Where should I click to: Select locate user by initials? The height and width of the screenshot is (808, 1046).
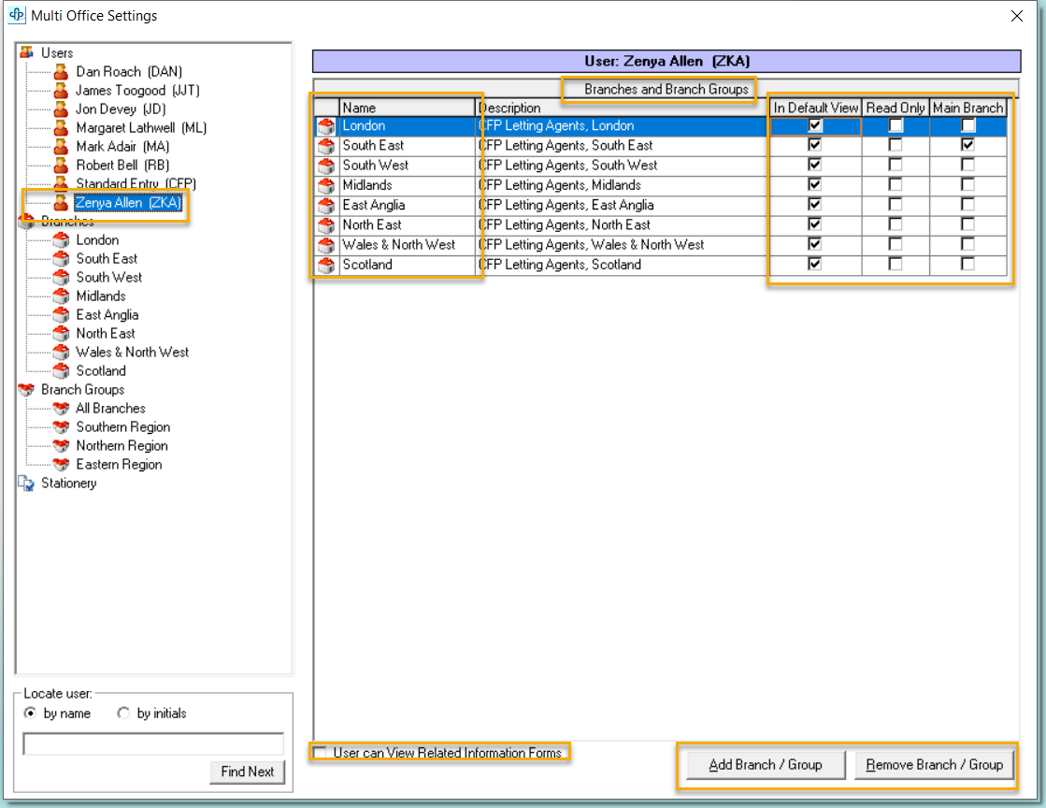[123, 714]
